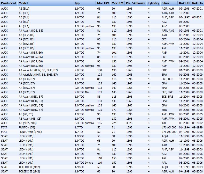
Task: Click the ARL engine cell in Syncro row
Action: [x=164, y=163]
